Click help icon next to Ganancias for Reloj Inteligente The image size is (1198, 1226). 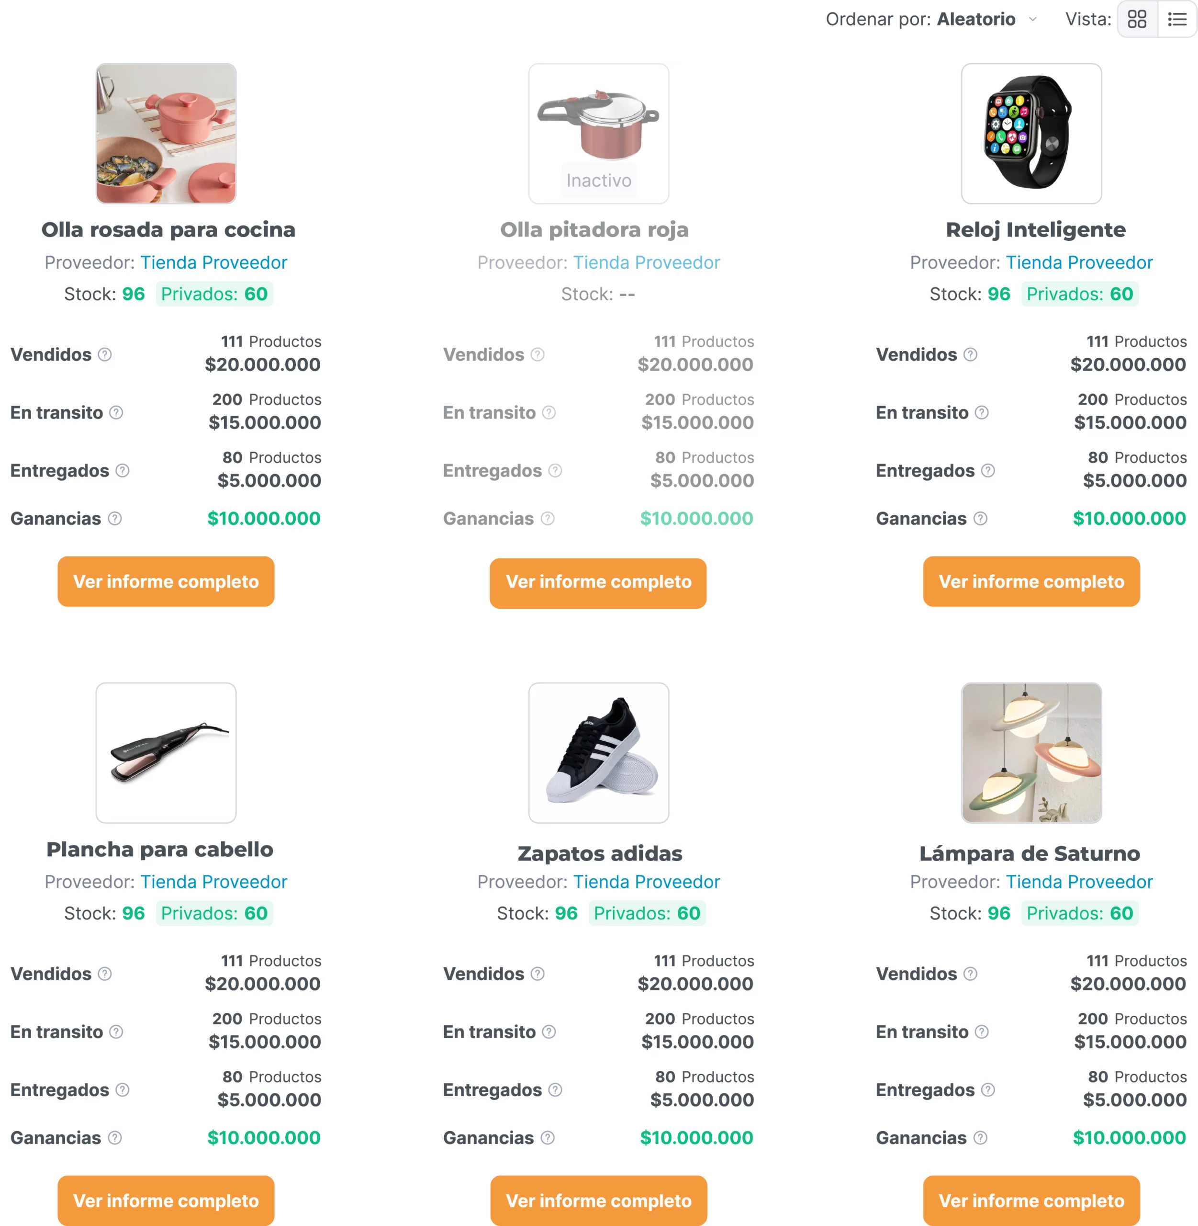[x=980, y=518]
